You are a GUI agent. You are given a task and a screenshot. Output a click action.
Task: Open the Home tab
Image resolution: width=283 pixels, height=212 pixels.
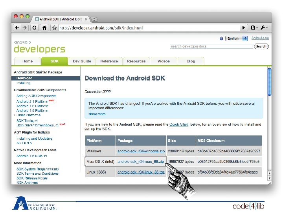coord(28,61)
